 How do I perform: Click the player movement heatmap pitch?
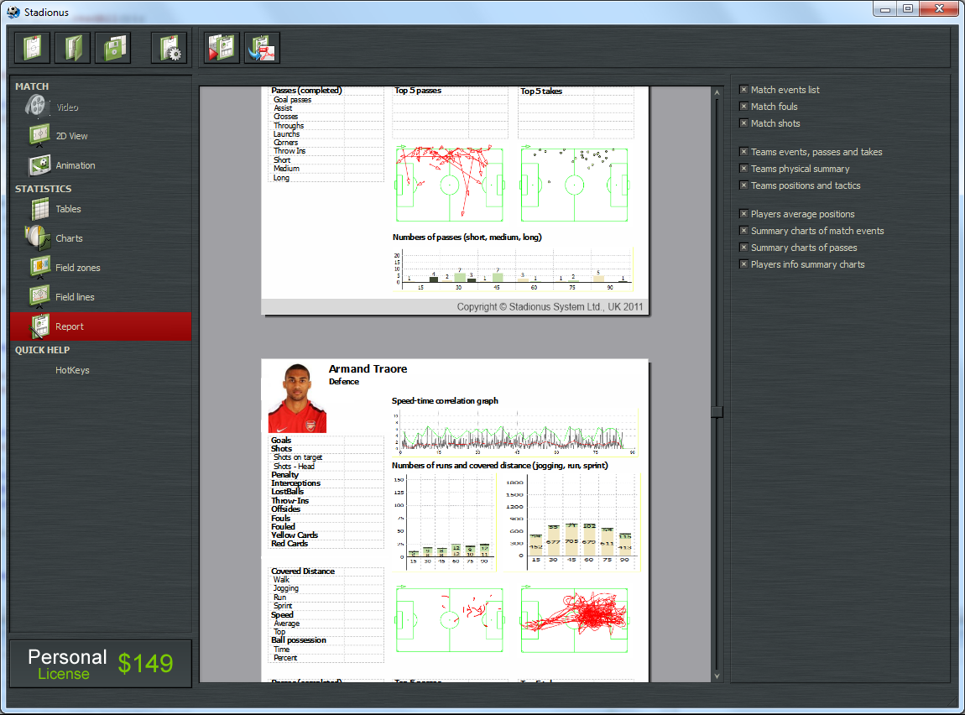(574, 619)
